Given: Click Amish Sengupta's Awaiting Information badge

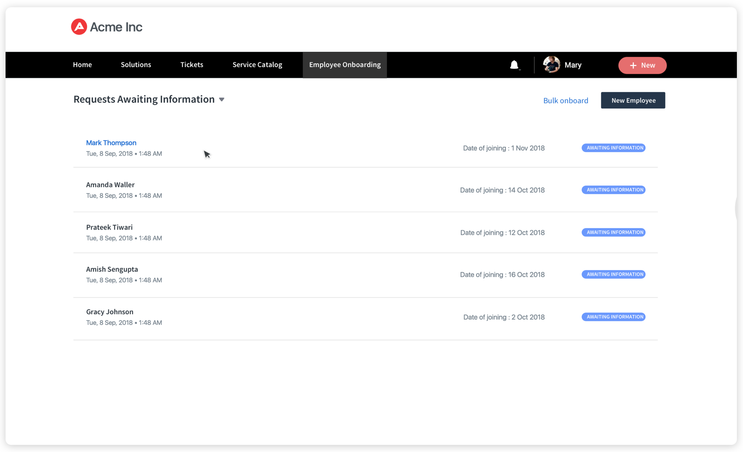Looking at the screenshot, I should pyautogui.click(x=613, y=274).
